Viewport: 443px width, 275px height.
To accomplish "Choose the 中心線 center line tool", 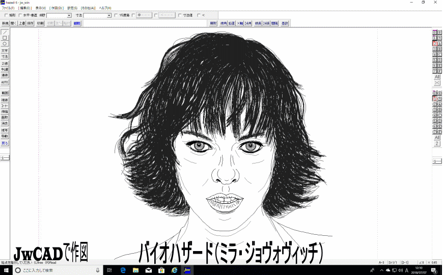I will point(5,69).
